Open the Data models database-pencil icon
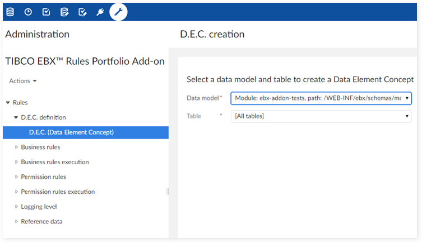The width and height of the screenshot is (422, 243). pyautogui.click(x=64, y=12)
